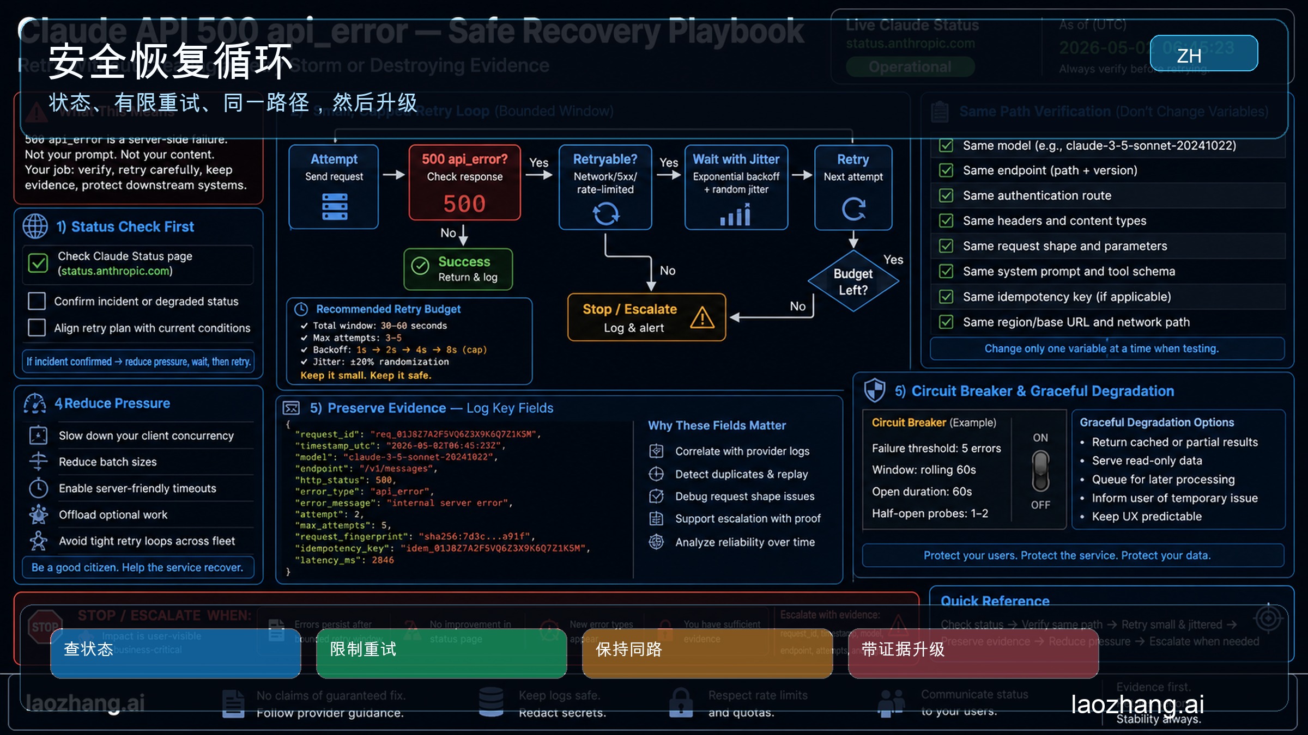The height and width of the screenshot is (735, 1308).
Task: Click the green checkmark icon in Success box
Action: (x=420, y=266)
